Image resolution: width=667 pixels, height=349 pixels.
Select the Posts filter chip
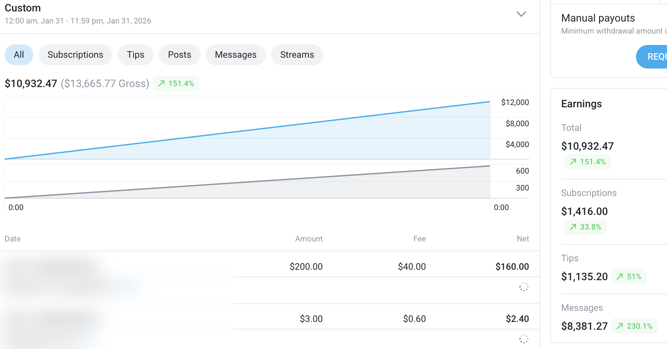coord(179,54)
